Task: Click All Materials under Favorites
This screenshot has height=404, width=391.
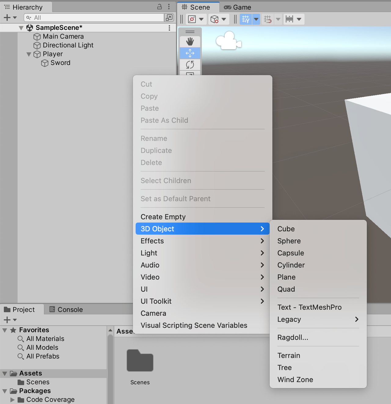Action: [x=45, y=339]
